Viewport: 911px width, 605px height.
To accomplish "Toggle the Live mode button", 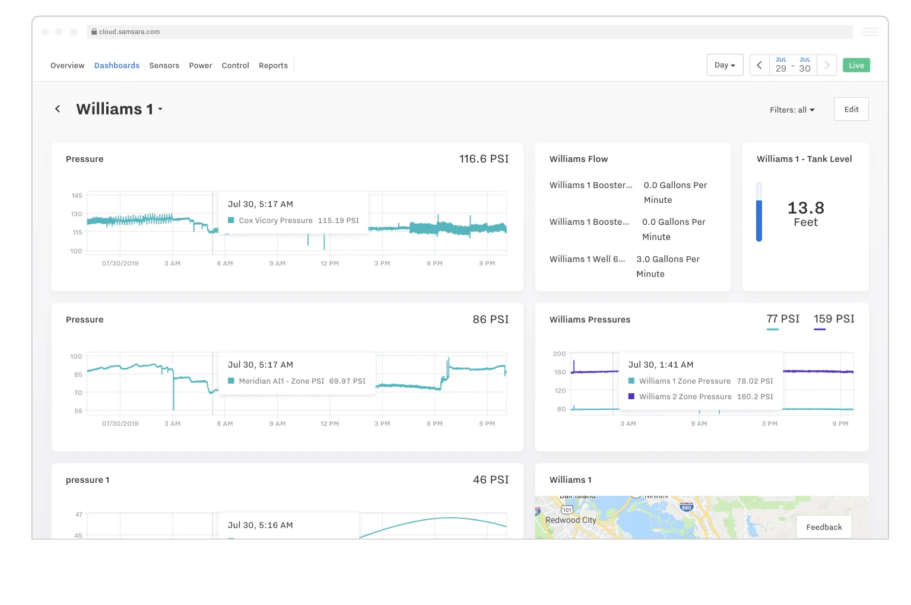I will [856, 65].
